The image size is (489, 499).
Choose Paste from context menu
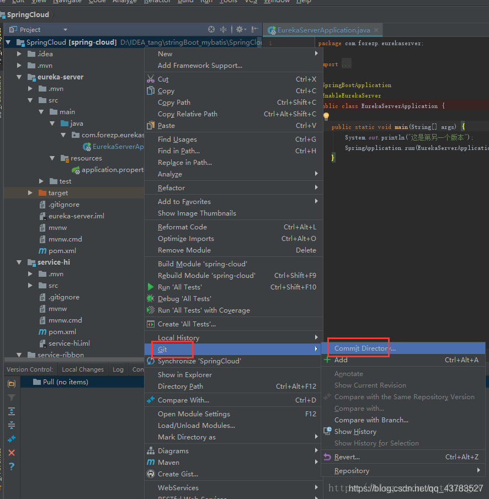(233, 125)
